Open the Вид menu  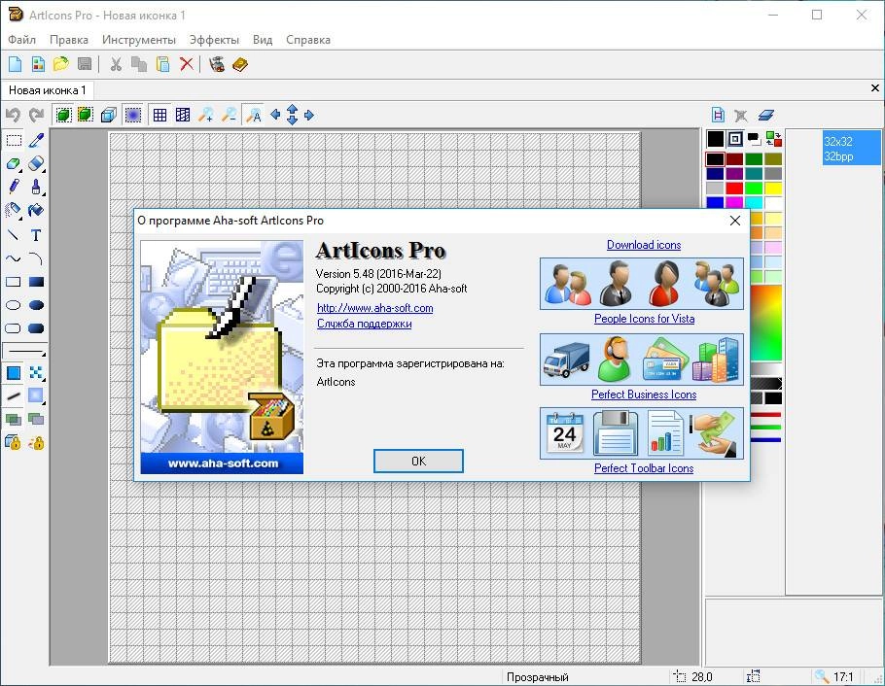[263, 40]
